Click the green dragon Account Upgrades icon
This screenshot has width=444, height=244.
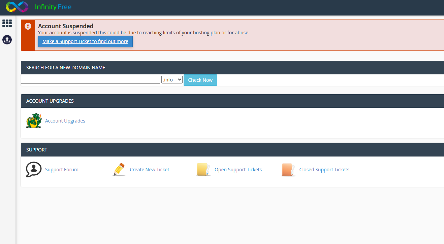tap(34, 121)
